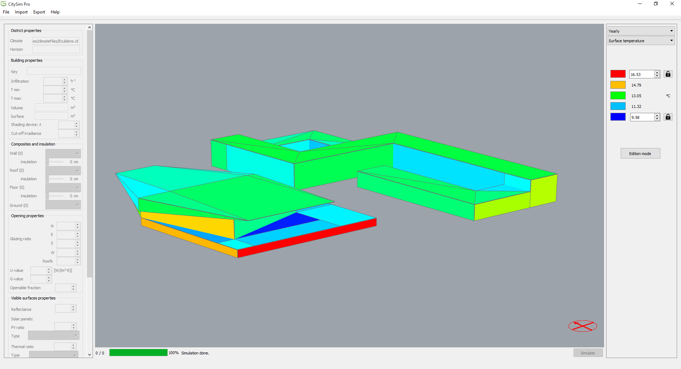Open the Export menu
Image resolution: width=681 pixels, height=369 pixels.
[39, 12]
